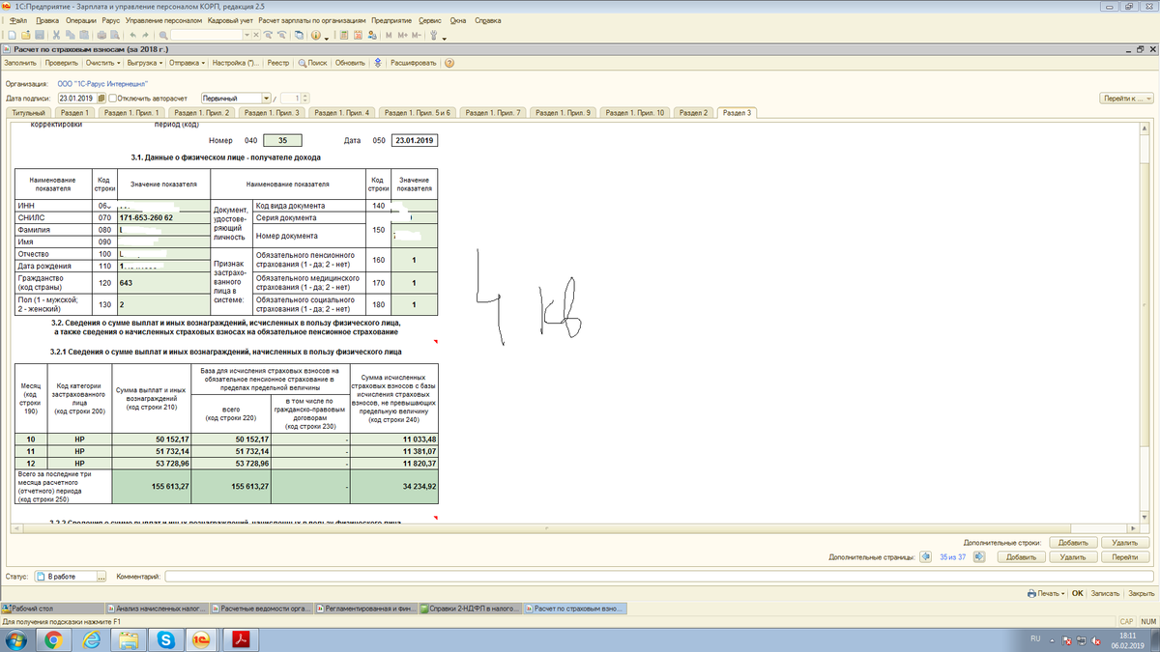Click the Расшифровать button
1160x652 pixels.
point(413,63)
